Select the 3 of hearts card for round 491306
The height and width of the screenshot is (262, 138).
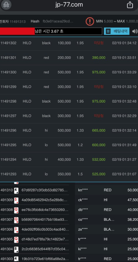coord(16,229)
